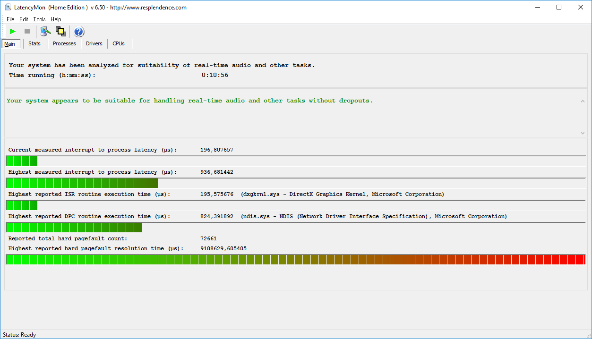592x339 pixels.
Task: Open the Edit menu
Action: click(x=24, y=19)
